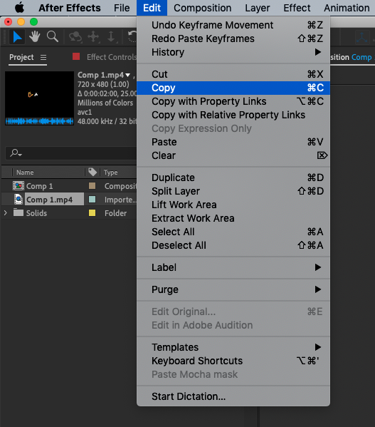This screenshot has height=427, width=375.
Task: Click the yellow Solids label swatch
Action: [x=92, y=213]
